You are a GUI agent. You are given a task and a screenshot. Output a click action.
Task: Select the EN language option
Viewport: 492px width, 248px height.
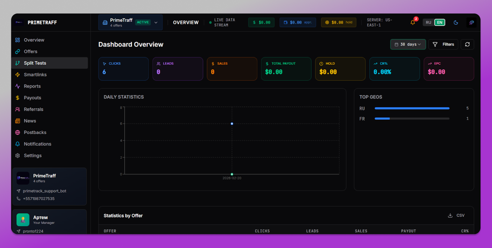pyautogui.click(x=440, y=22)
